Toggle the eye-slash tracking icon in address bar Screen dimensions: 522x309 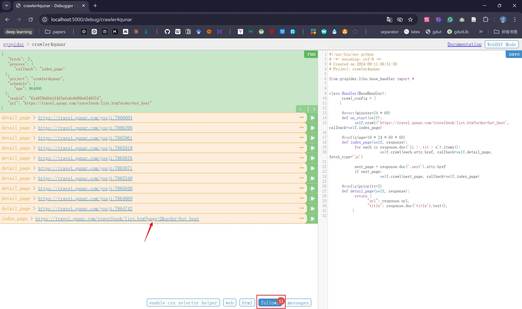tap(400, 20)
